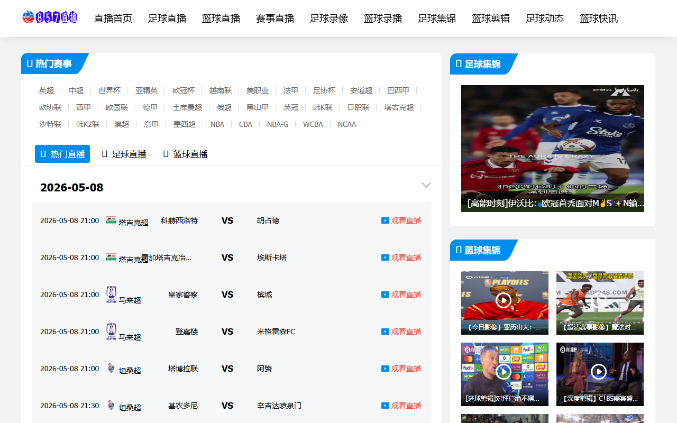Click the 德甲 league link
Image resolution: width=677 pixels, height=423 pixels.
[x=150, y=107]
